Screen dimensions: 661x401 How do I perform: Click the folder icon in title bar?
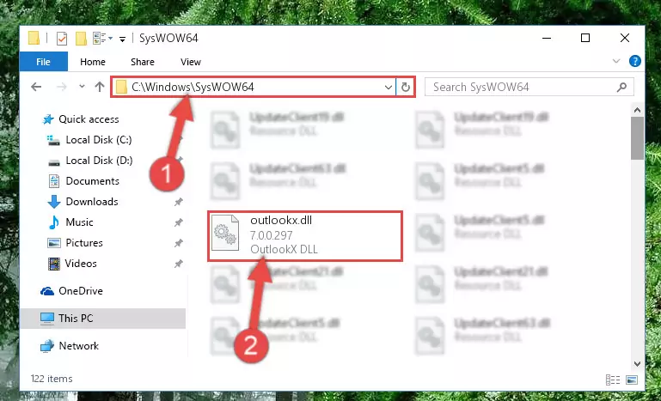(34, 39)
